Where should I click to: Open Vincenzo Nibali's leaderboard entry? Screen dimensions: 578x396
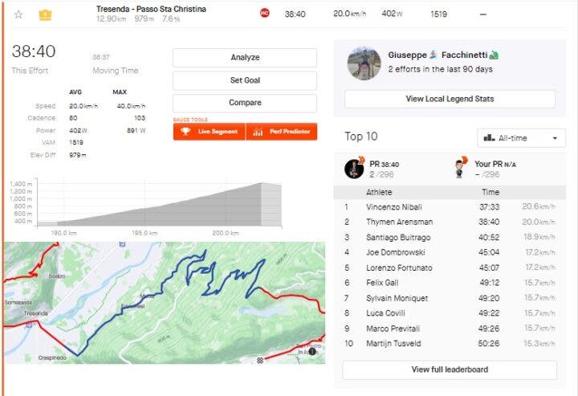[x=393, y=206]
